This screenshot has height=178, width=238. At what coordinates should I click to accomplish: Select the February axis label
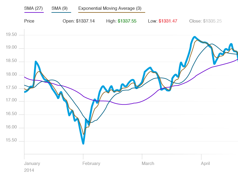[91, 163]
